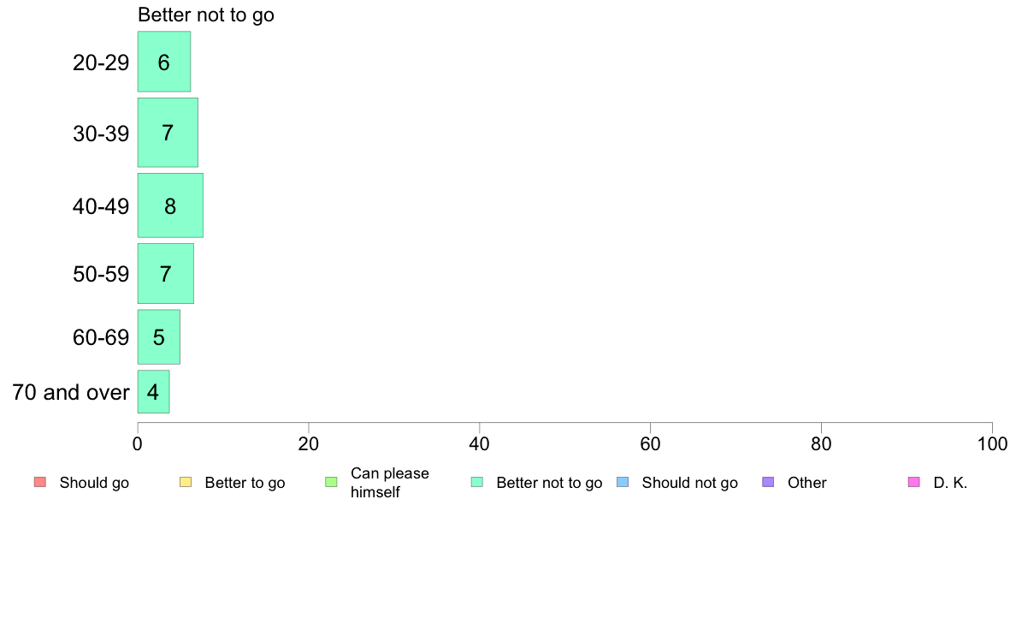Click the blue Should not go swatch
The width and height of the screenshot is (1016, 630).
coord(623,482)
